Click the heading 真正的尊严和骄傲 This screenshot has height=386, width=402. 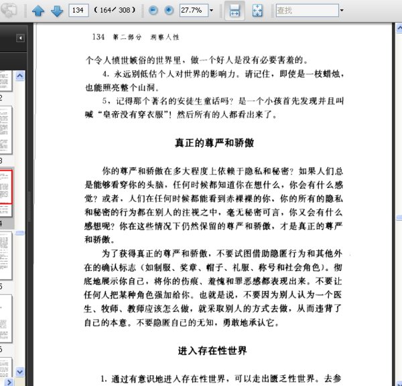point(214,143)
